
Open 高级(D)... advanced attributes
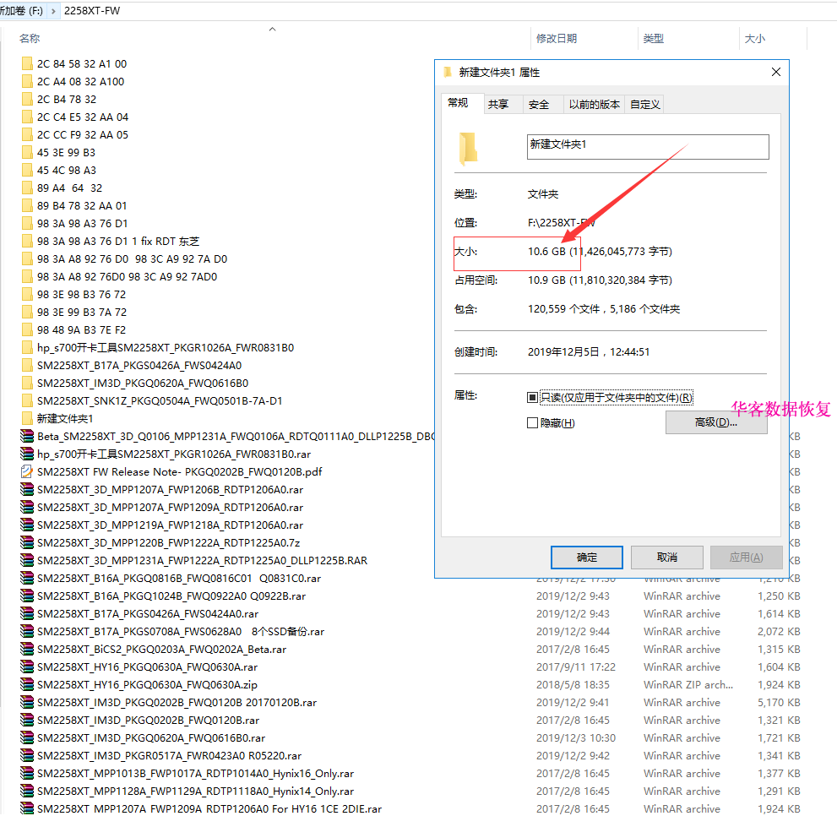[716, 422]
